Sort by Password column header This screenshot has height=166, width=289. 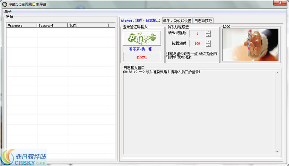click(x=52, y=25)
